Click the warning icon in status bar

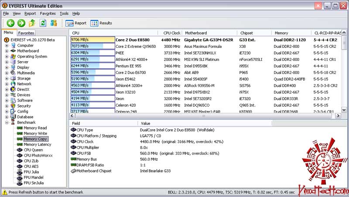(5, 192)
